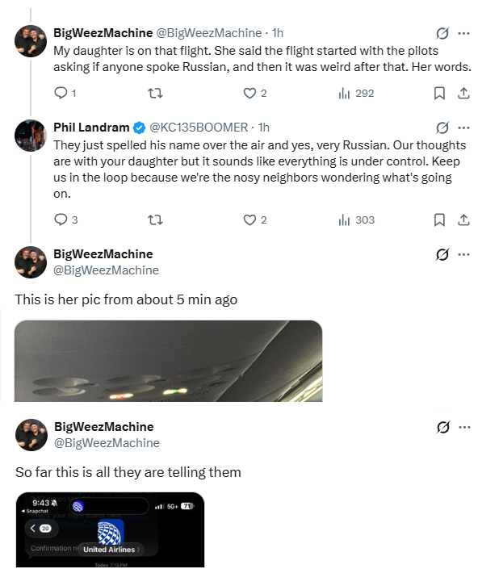Open Phil Landram's profile avatar

[31, 136]
